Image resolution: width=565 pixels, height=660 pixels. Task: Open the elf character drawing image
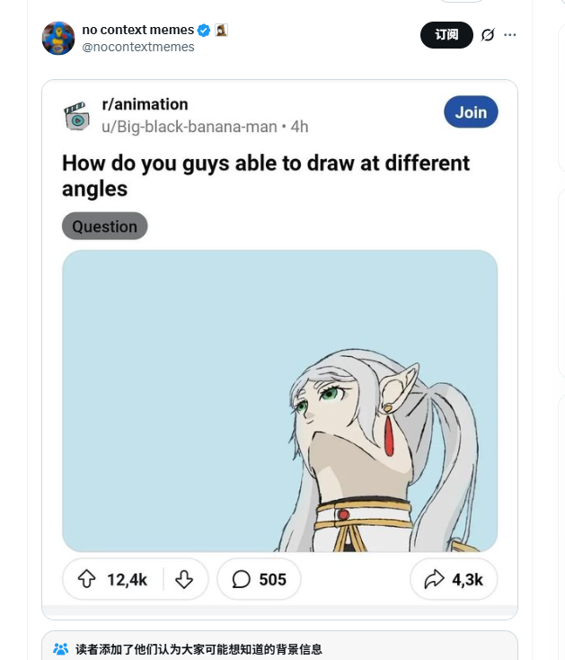[x=279, y=401]
